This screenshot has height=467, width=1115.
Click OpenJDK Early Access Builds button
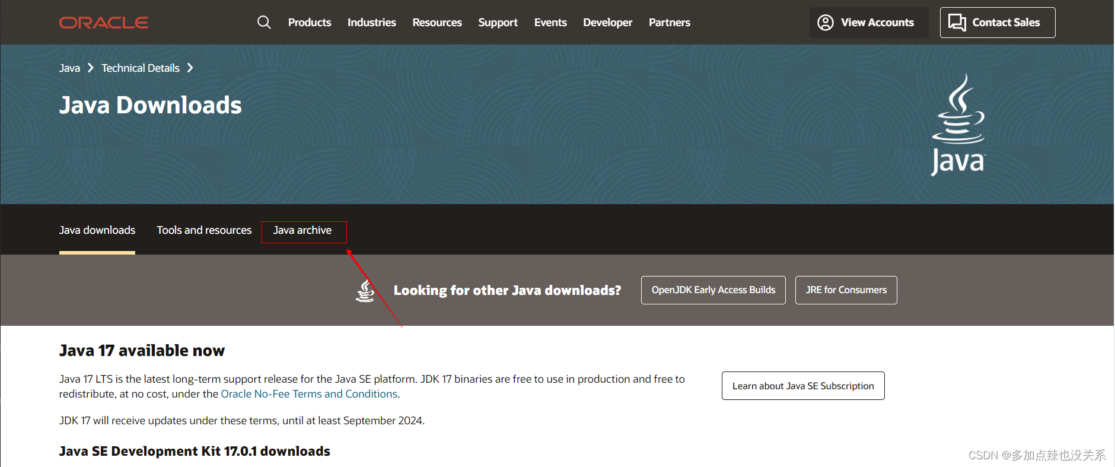coord(713,290)
